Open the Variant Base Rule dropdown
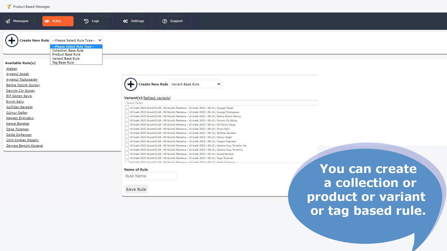The width and height of the screenshot is (447, 251). tap(195, 84)
